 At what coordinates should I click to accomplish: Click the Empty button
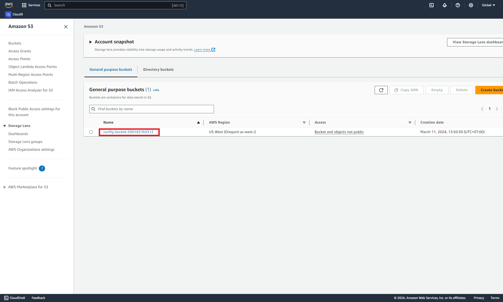(437, 90)
